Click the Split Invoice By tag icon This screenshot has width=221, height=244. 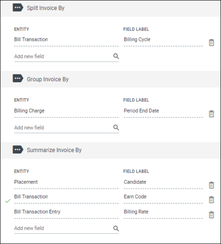coord(18,8)
